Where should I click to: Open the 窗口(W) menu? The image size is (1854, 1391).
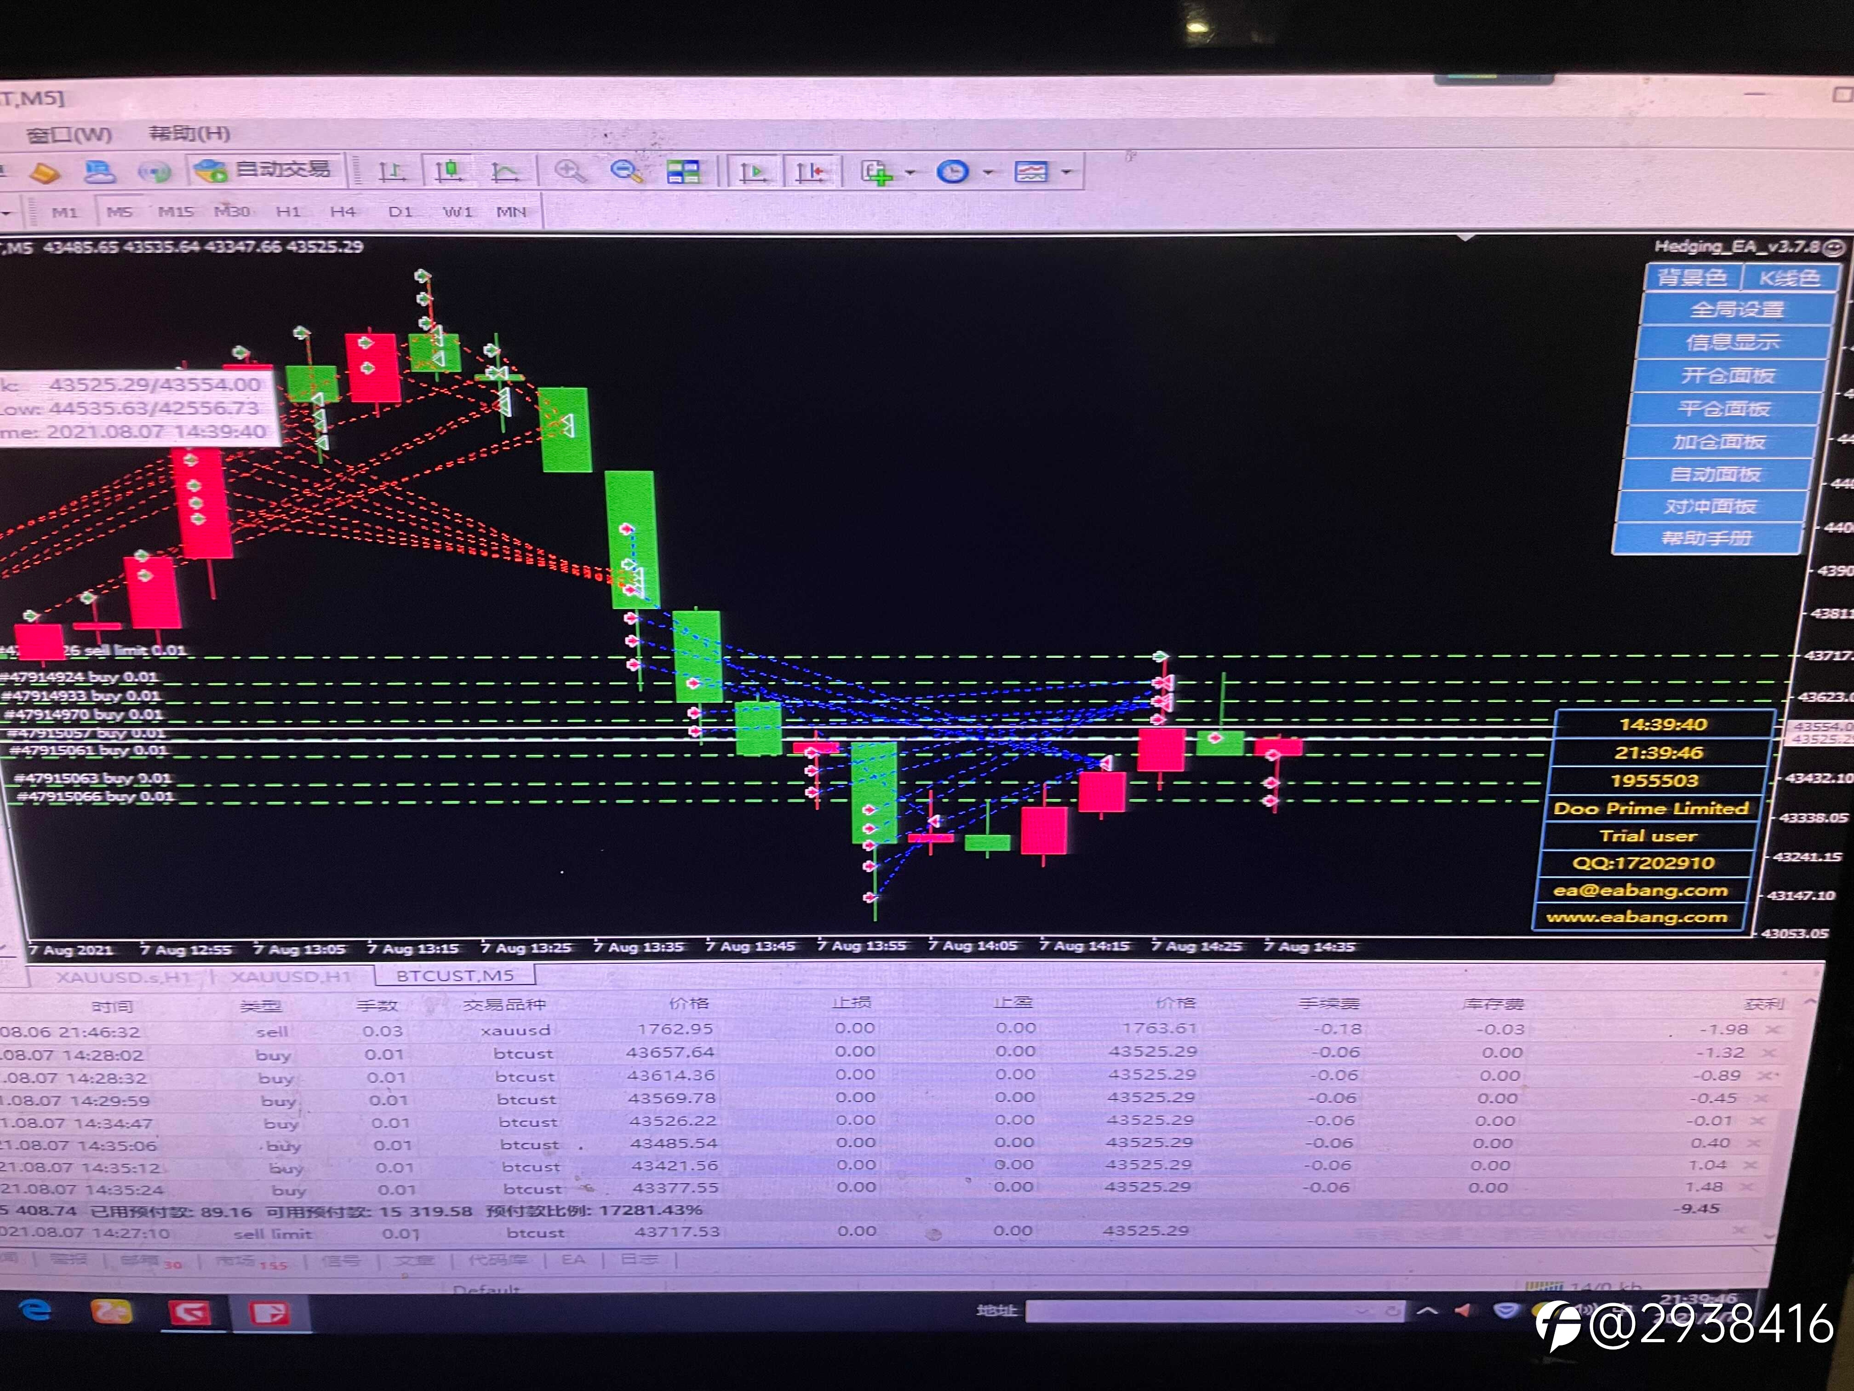click(69, 134)
